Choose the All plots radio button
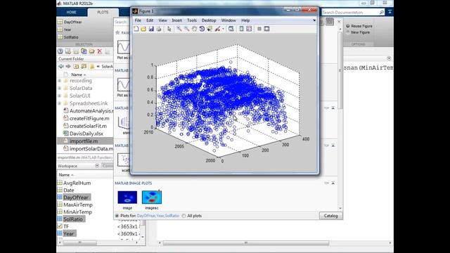The width and height of the screenshot is (450, 253). coord(184,216)
